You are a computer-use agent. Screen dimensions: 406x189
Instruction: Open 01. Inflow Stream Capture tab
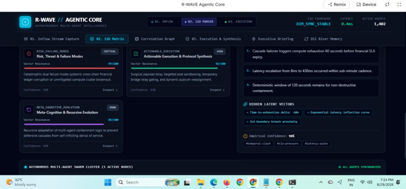51,39
